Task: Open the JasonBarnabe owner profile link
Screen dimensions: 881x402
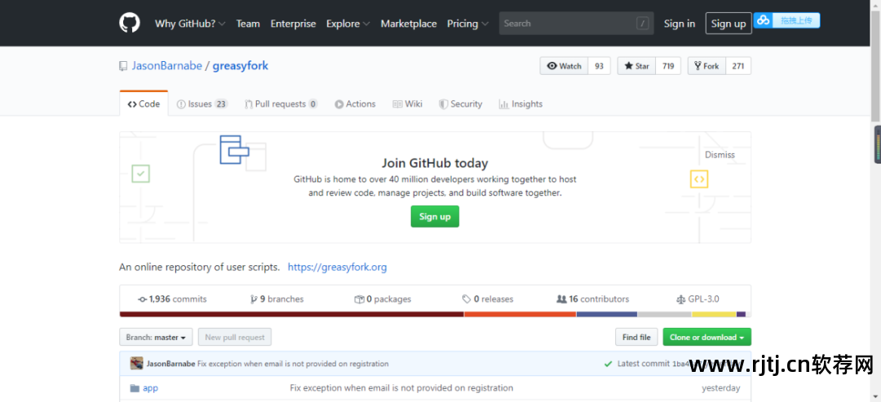Action: click(166, 66)
